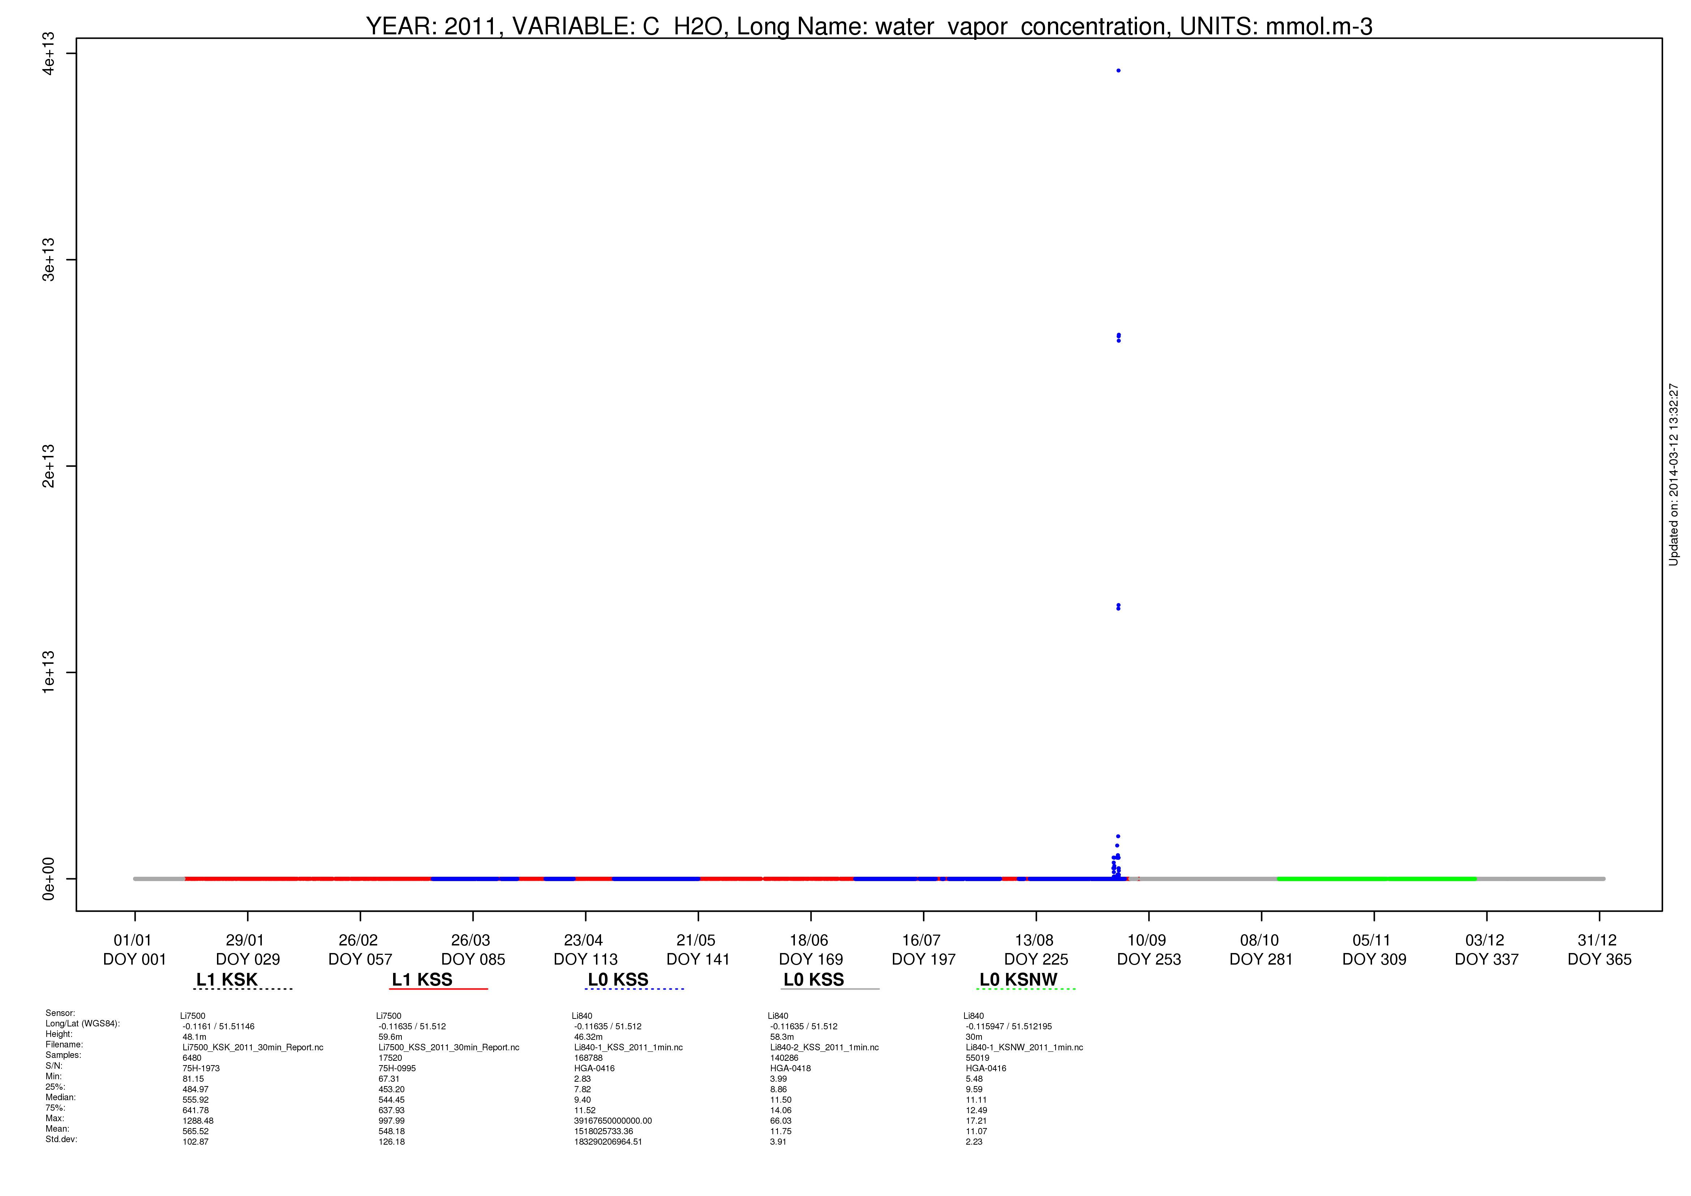Select the 18/06 date label on x-axis
The height and width of the screenshot is (1196, 1691).
(x=809, y=940)
